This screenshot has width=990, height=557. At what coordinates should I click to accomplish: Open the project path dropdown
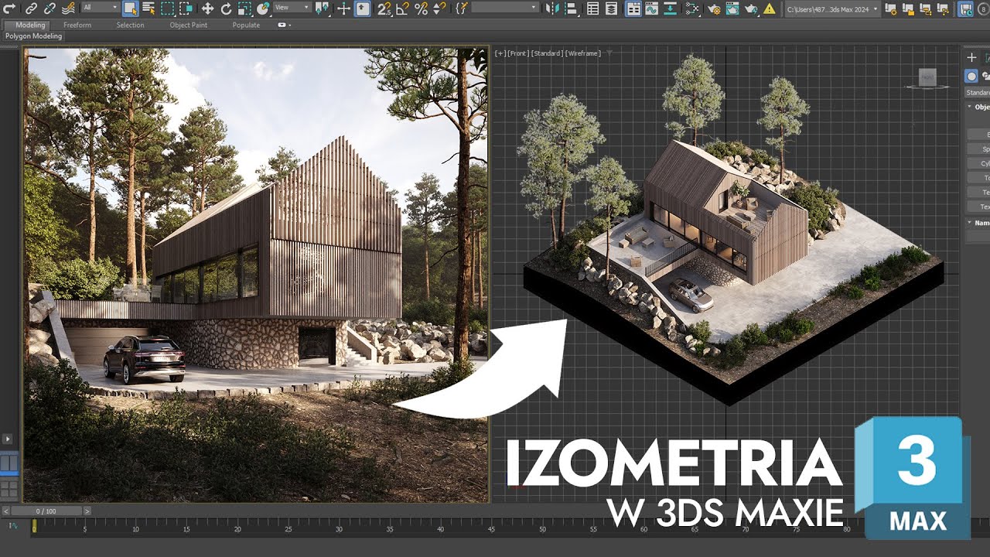832,9
